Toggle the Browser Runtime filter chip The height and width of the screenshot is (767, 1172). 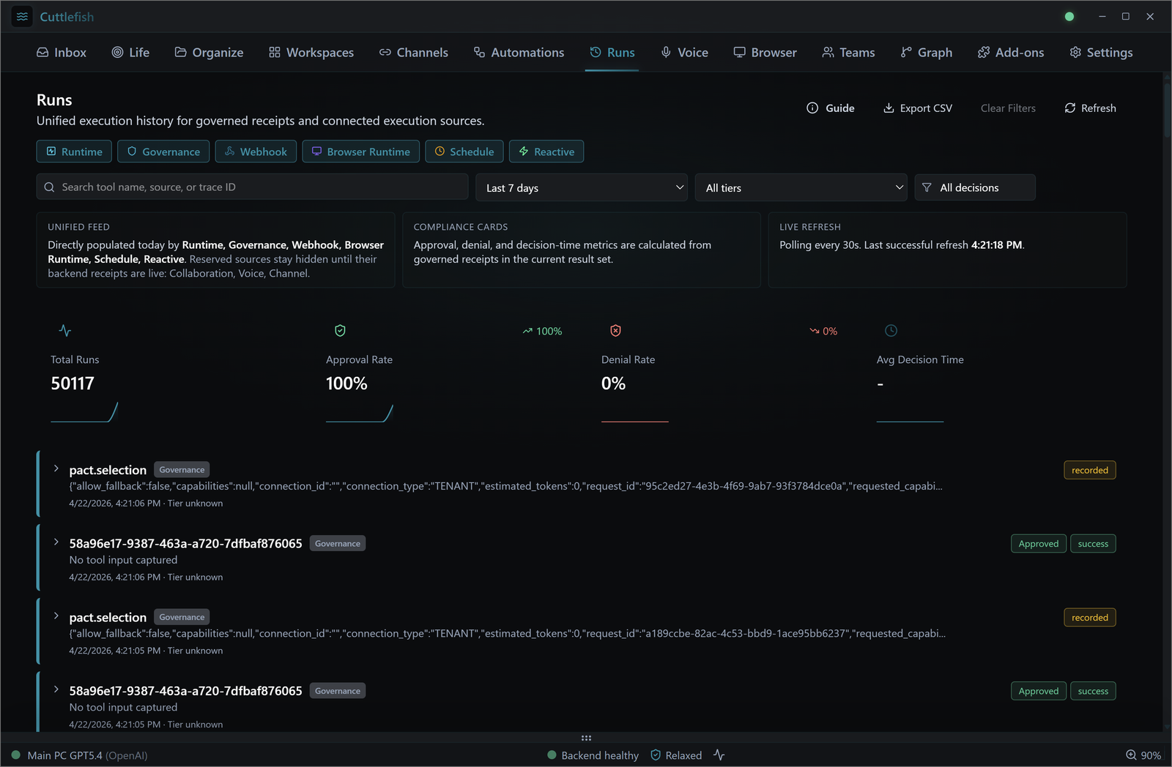pyautogui.click(x=360, y=151)
